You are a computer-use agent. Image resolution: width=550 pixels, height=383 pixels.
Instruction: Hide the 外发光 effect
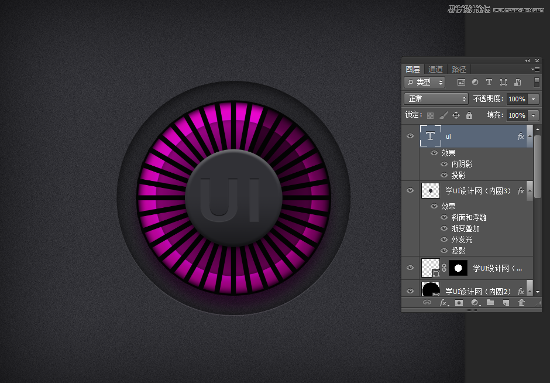(x=444, y=240)
